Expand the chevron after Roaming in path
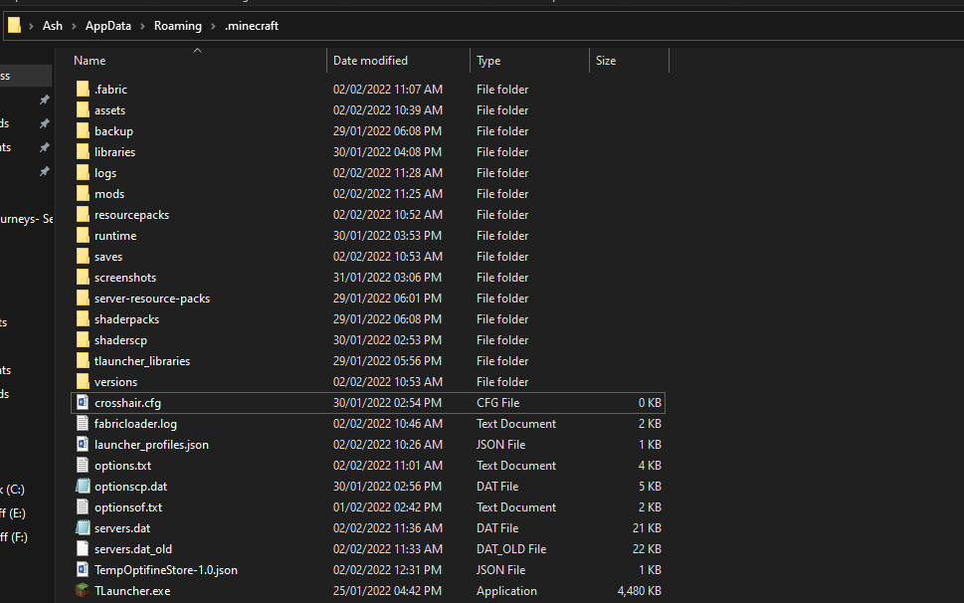 213,26
